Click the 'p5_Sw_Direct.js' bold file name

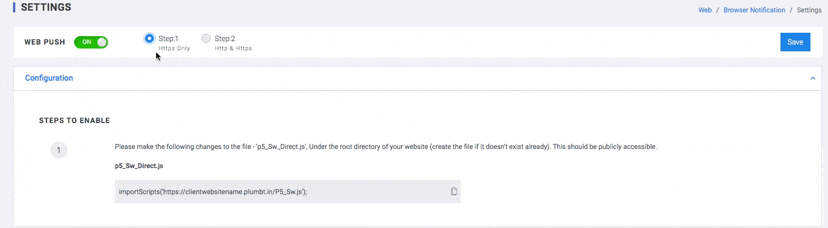(x=139, y=166)
